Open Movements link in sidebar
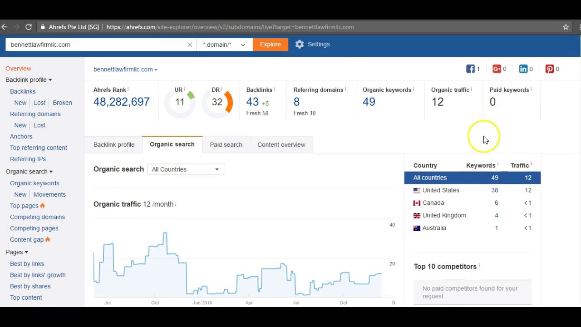The width and height of the screenshot is (581, 327). [49, 194]
